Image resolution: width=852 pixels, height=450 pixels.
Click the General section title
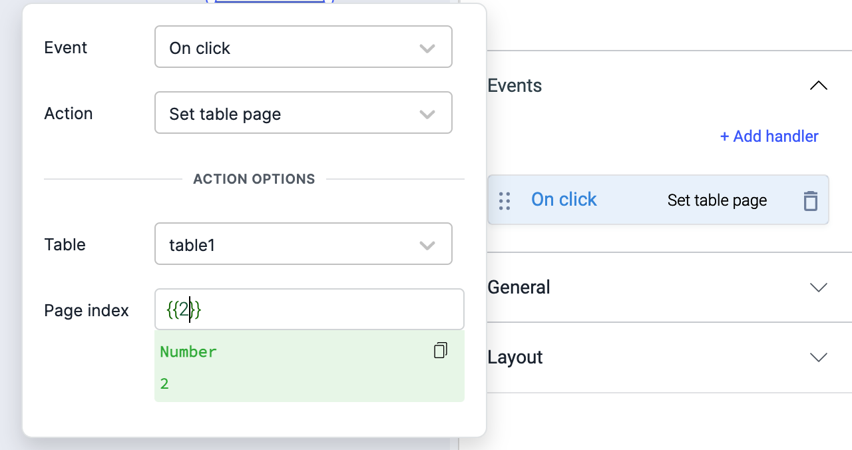tap(519, 288)
